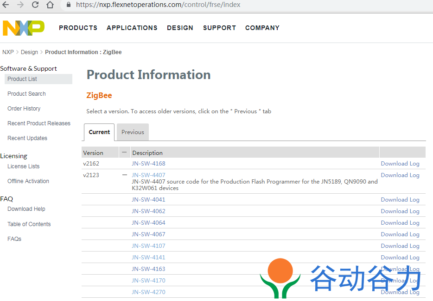Open Table of Contents link
The width and height of the screenshot is (433, 301).
coord(29,224)
